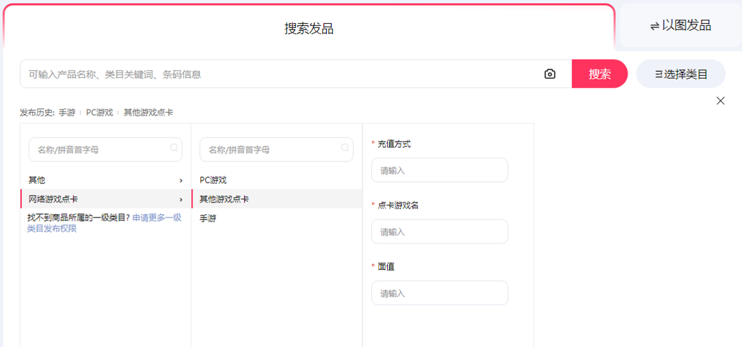This screenshot has width=742, height=353.
Task: Click the red 搜索 button
Action: [x=599, y=74]
